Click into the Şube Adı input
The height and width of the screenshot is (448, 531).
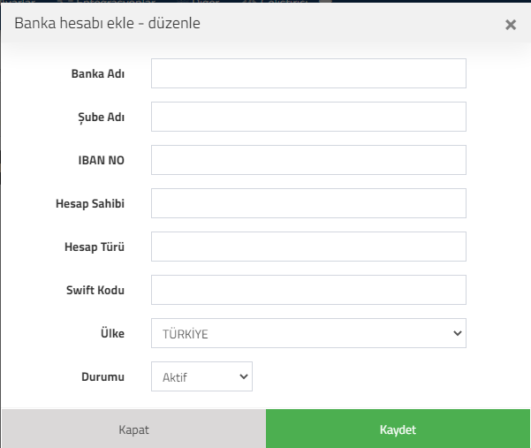coord(308,117)
